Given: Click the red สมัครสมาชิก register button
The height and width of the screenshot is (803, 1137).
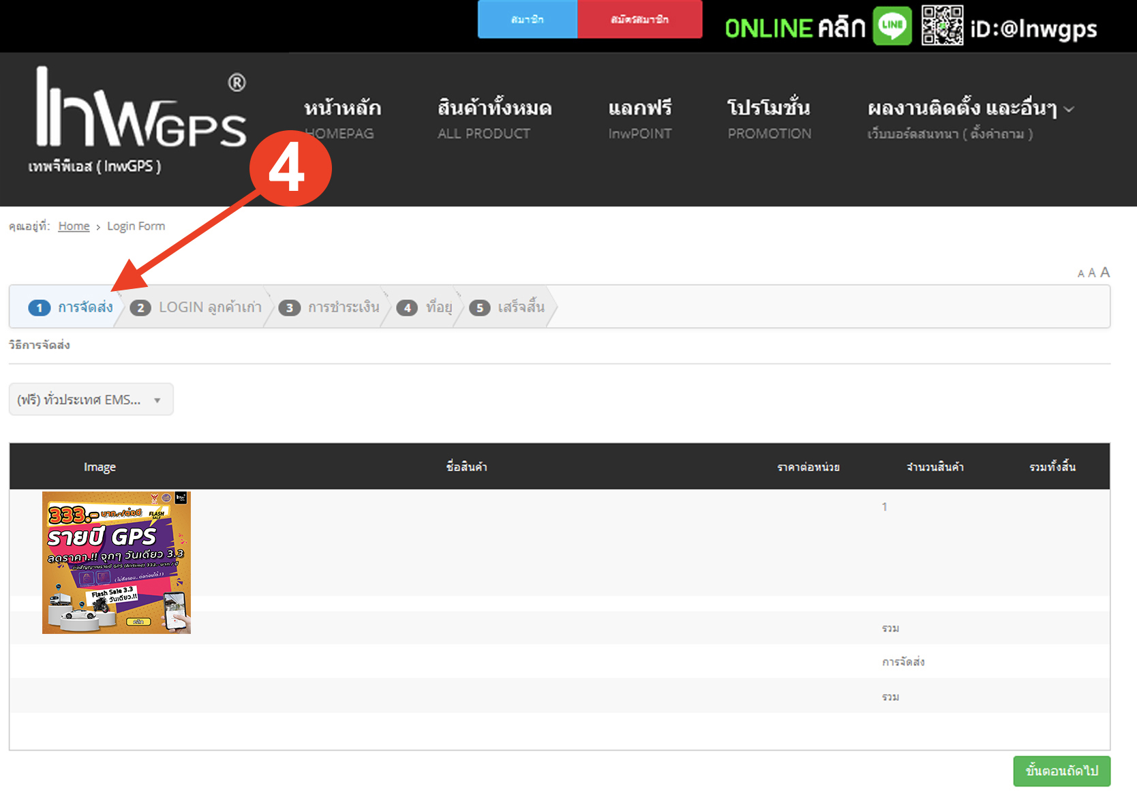Looking at the screenshot, I should point(639,20).
